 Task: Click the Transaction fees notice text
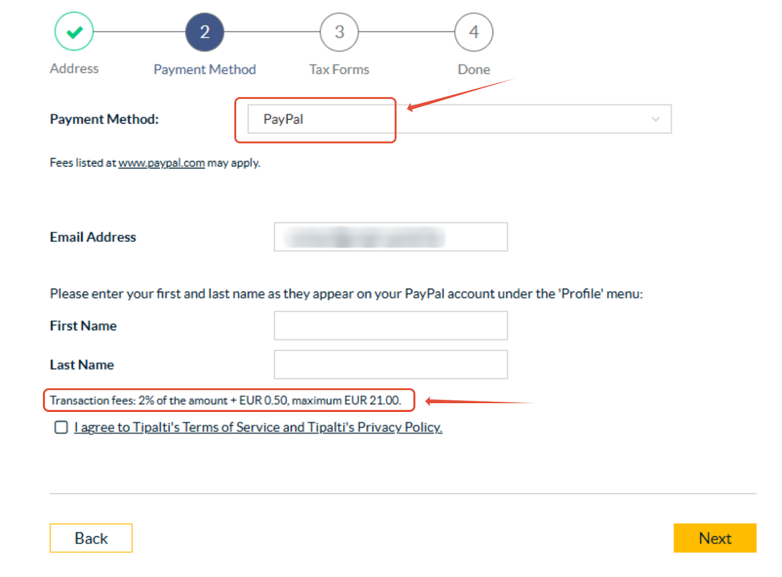(x=225, y=400)
